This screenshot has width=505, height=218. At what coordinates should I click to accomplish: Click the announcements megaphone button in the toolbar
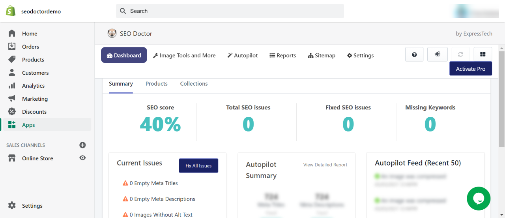[x=438, y=54]
